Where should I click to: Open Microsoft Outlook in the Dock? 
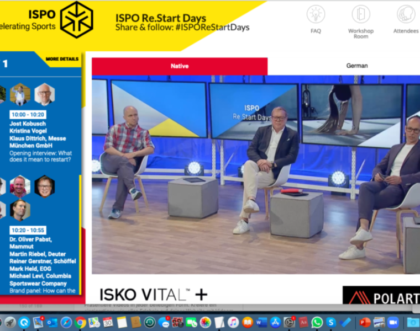[x=52, y=322]
